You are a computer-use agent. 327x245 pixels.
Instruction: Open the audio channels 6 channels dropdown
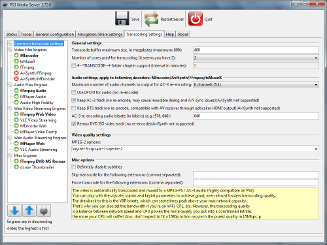256,85
